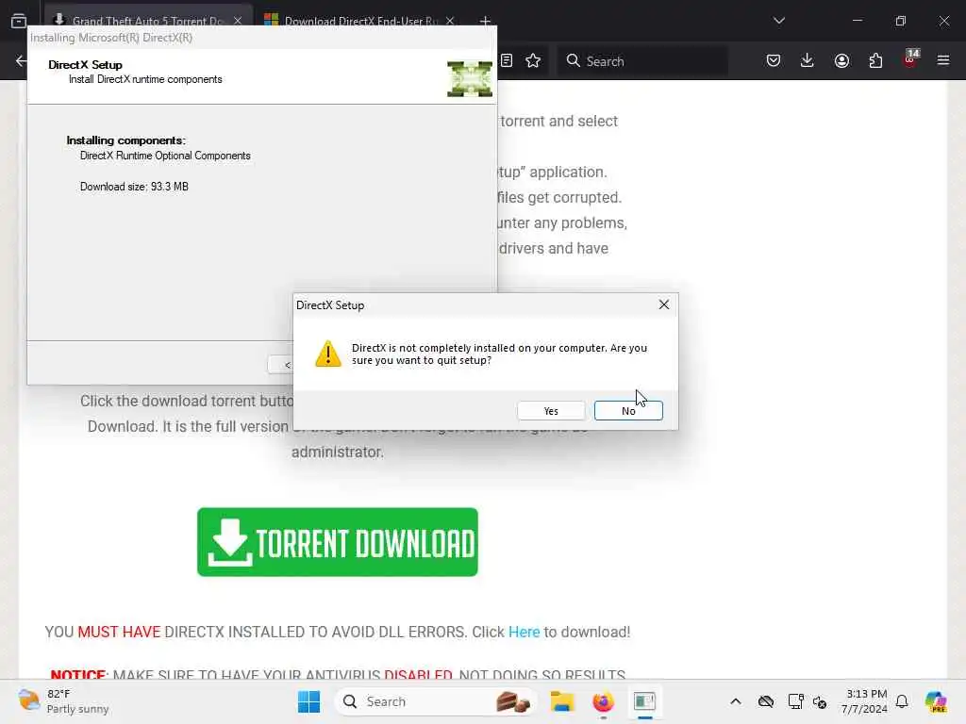The image size is (966, 724).
Task: Open the Firefox application menu
Action: pyautogui.click(x=943, y=60)
